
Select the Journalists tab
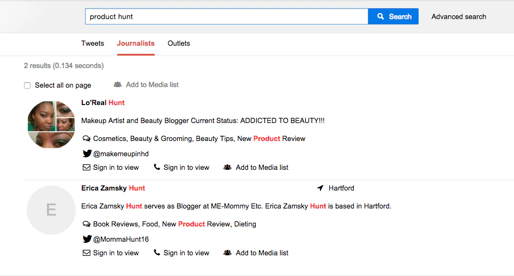(x=136, y=43)
